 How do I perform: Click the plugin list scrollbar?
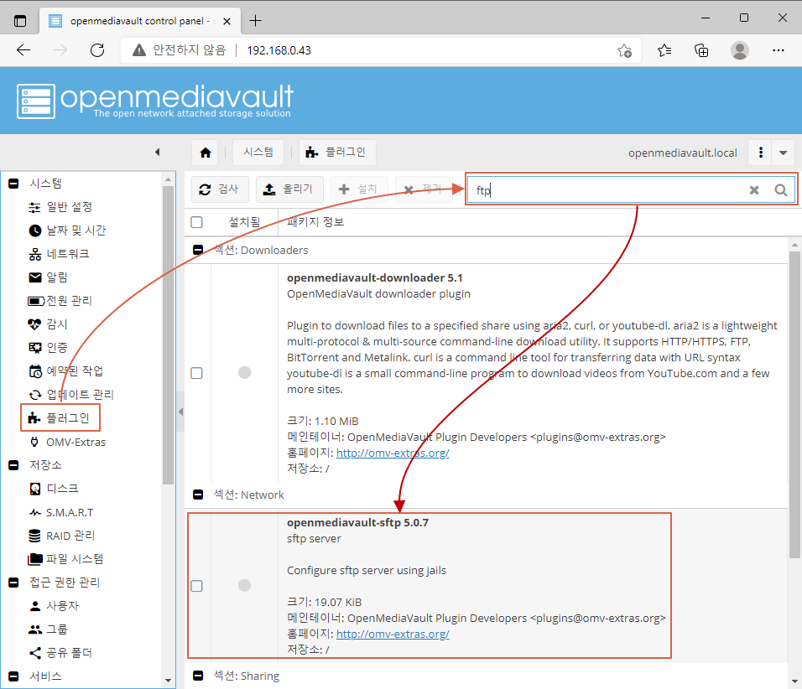[x=794, y=404]
